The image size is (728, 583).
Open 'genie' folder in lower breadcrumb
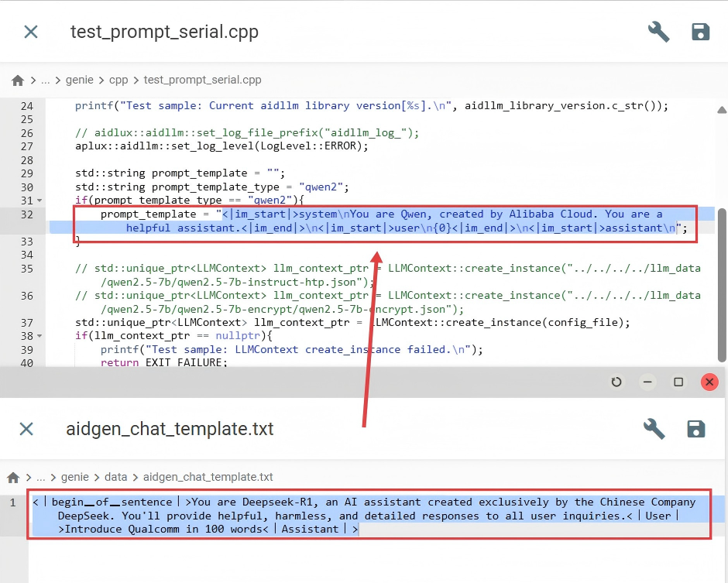click(75, 477)
